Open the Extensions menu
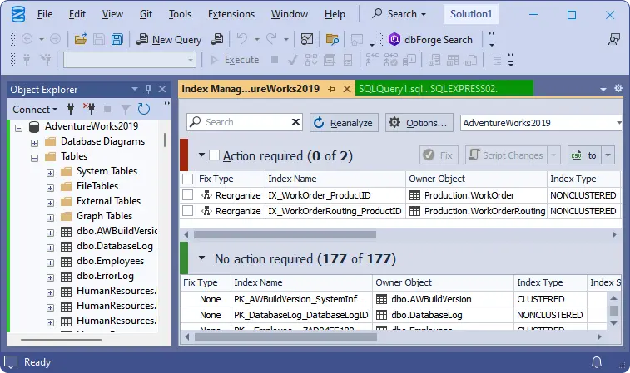The width and height of the screenshot is (630, 373). [x=231, y=14]
